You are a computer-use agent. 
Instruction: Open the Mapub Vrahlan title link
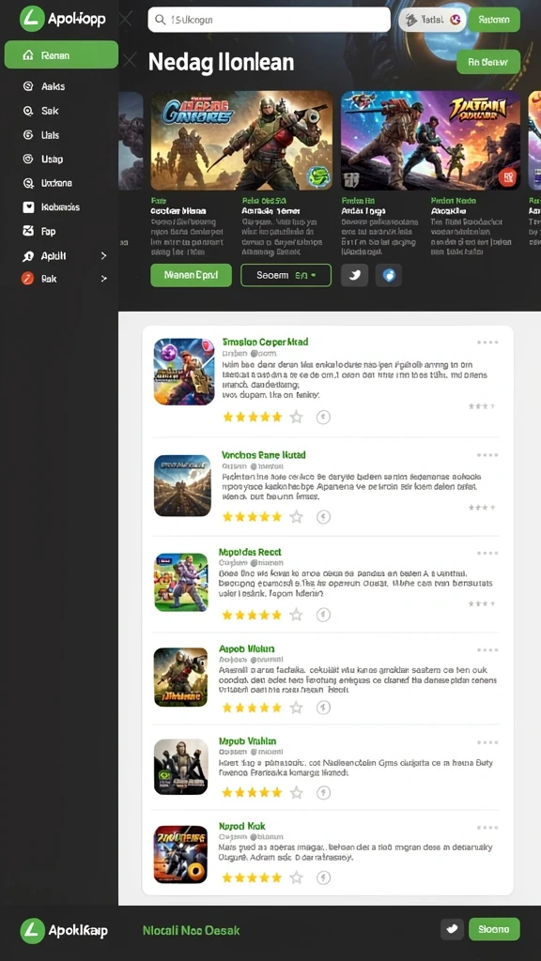(x=247, y=741)
